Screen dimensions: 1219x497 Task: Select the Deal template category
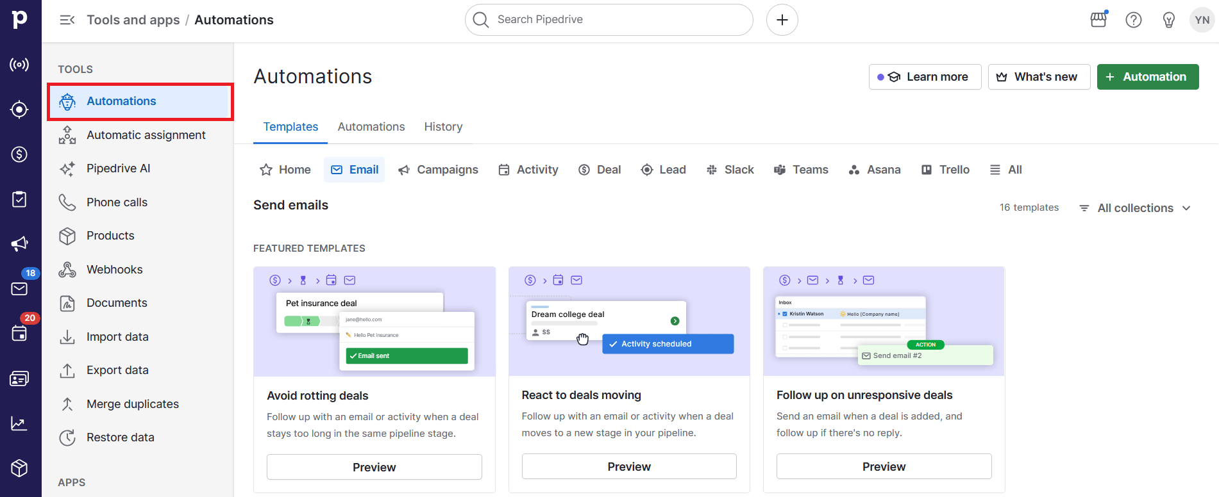600,170
